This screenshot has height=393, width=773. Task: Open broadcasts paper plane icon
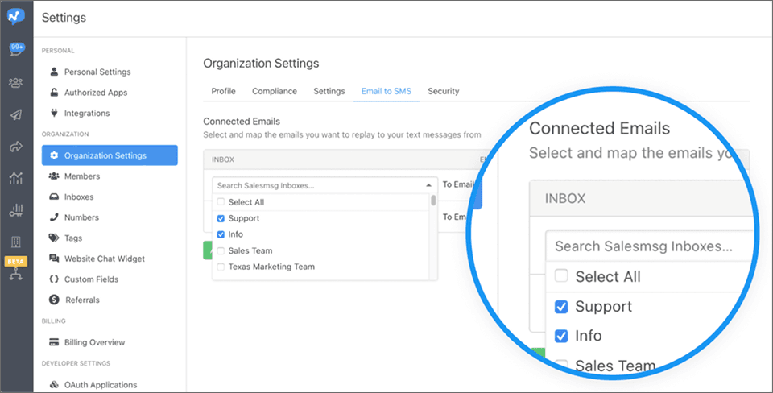(16, 114)
